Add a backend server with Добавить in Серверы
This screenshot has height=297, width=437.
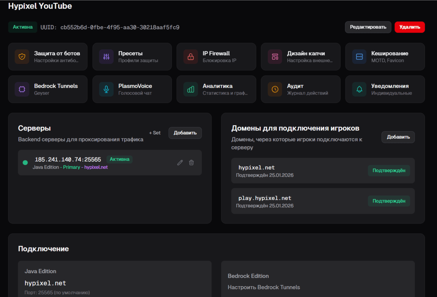pos(185,133)
